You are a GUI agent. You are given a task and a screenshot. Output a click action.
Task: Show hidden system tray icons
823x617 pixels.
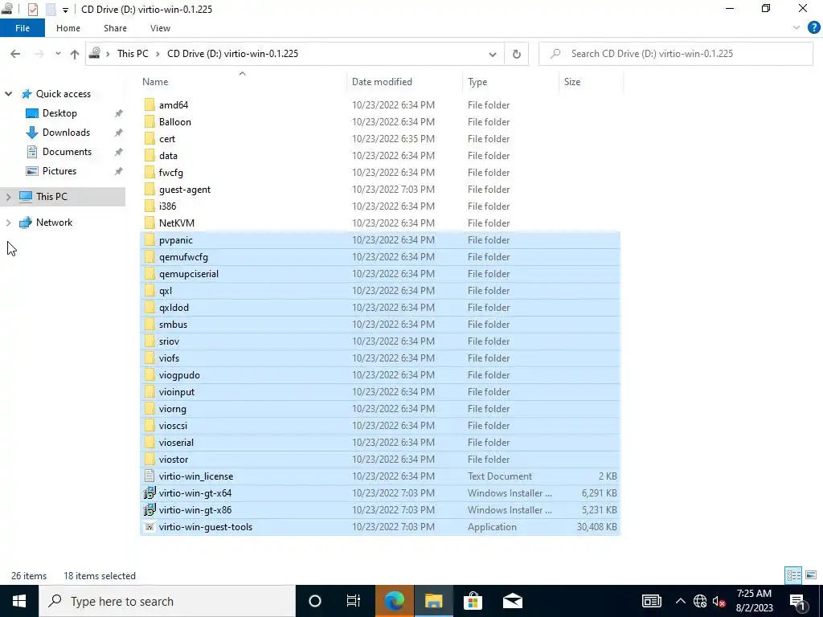(x=680, y=601)
